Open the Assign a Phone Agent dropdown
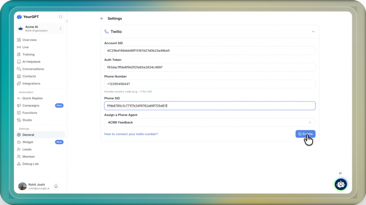The image size is (366, 205). coord(209,122)
